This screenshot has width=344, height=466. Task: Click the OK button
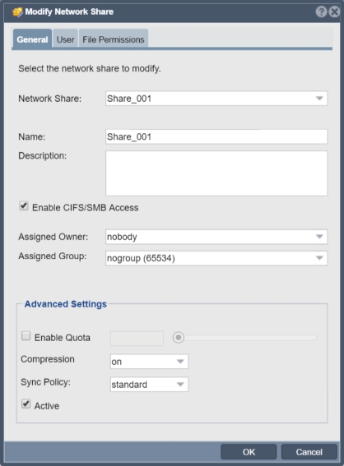[249, 452]
